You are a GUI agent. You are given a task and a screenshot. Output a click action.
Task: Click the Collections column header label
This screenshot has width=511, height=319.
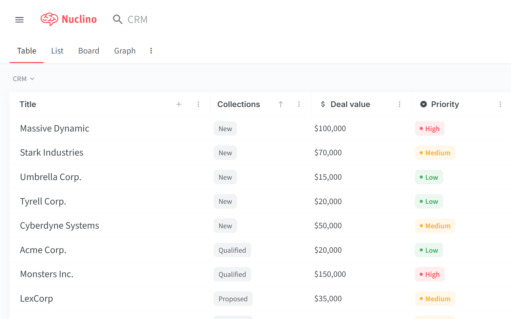point(239,104)
